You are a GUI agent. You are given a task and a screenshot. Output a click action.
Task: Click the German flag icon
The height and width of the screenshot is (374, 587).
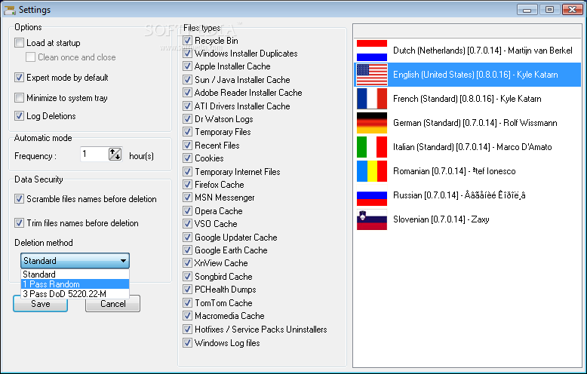(x=372, y=123)
